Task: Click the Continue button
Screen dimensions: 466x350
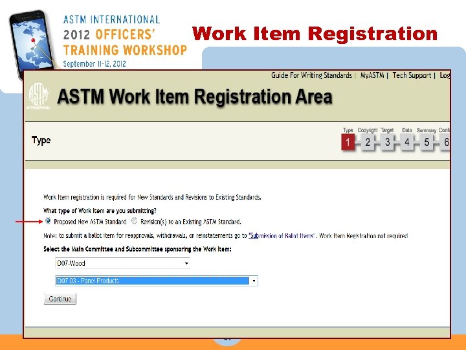Action: [60, 299]
